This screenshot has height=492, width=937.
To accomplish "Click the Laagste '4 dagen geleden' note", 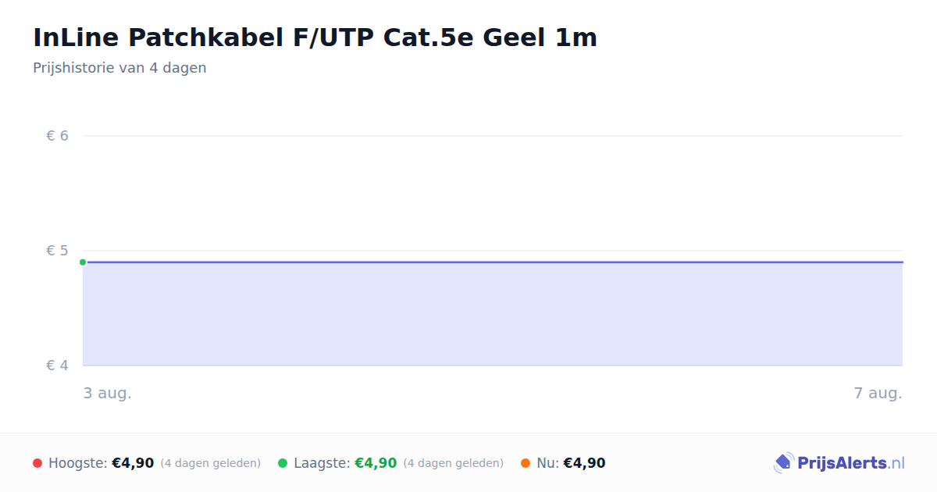I will tap(454, 463).
